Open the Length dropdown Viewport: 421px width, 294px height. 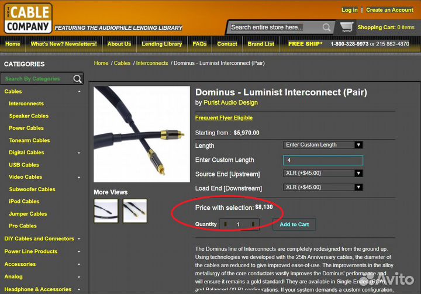[x=323, y=145]
